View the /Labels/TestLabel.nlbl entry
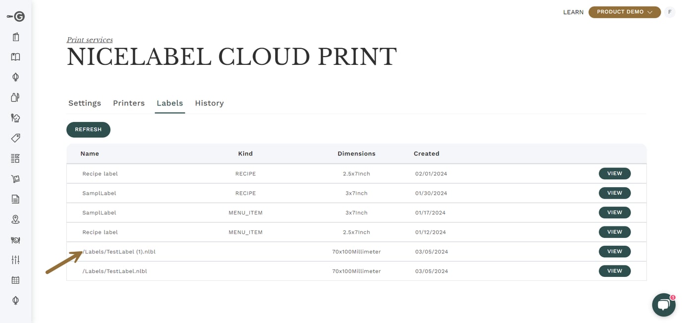The width and height of the screenshot is (682, 323). [615, 271]
